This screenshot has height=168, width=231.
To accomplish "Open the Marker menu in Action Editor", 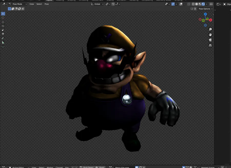I will click(50, 167).
